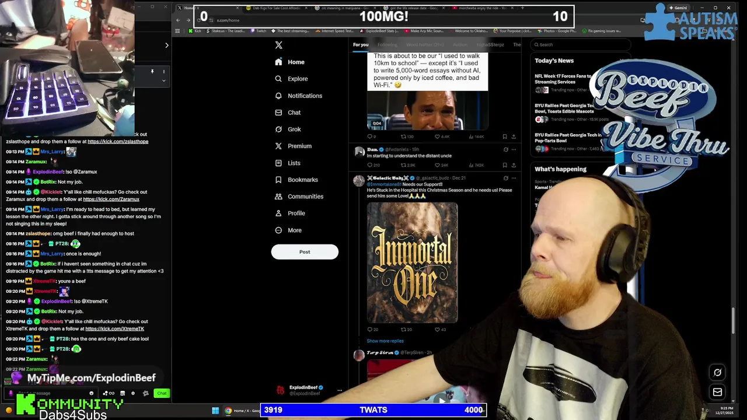Screen dimensions: 747x420
Task: Click Grok icon on Galactic Budz post
Action: (505, 178)
